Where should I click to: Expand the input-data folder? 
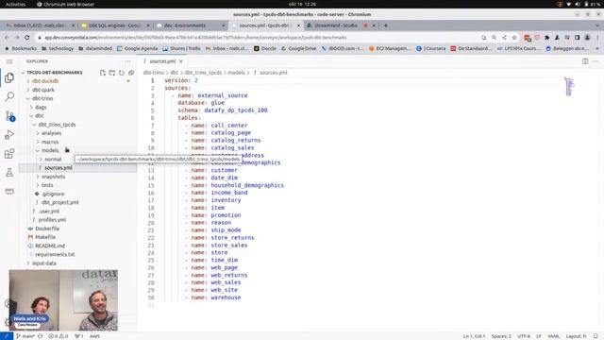[44, 263]
